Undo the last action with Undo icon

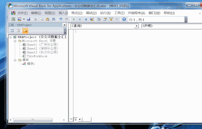[61, 19]
